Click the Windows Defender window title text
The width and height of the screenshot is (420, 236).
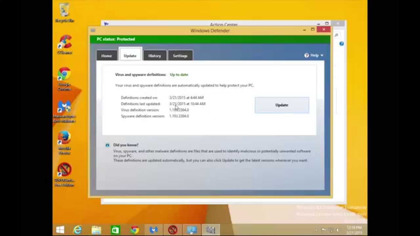[x=210, y=30]
